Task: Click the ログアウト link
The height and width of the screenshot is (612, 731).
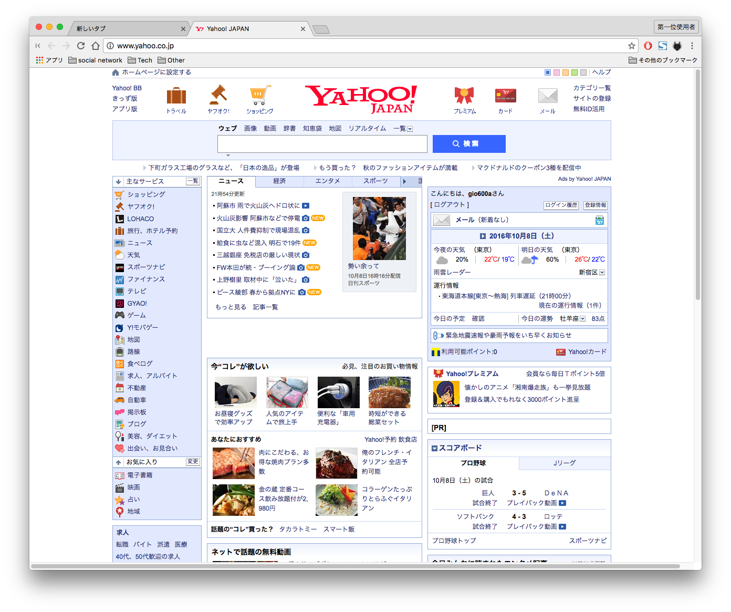Action: [x=450, y=205]
